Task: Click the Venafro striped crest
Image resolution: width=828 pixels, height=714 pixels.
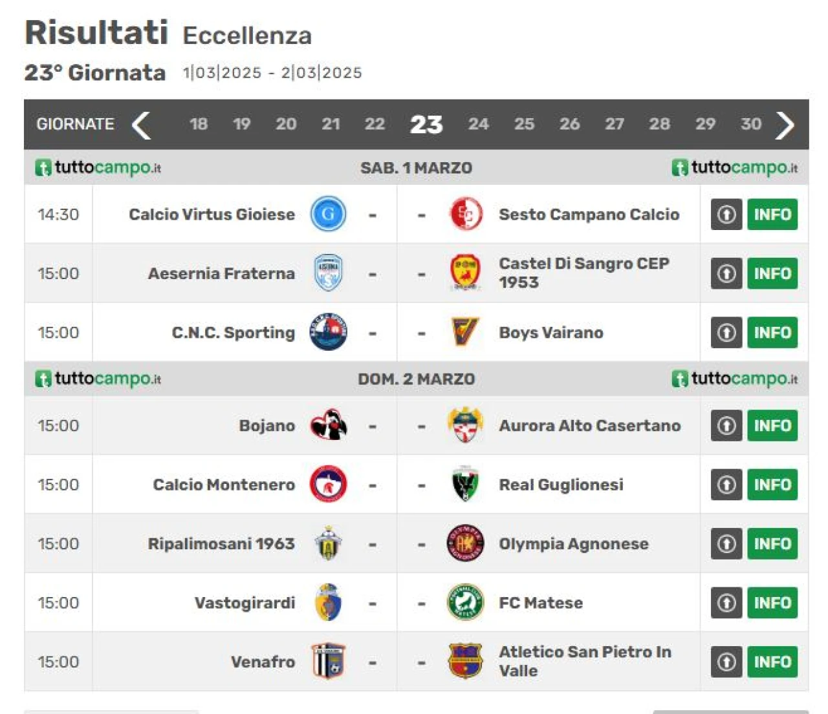Action: 328,661
